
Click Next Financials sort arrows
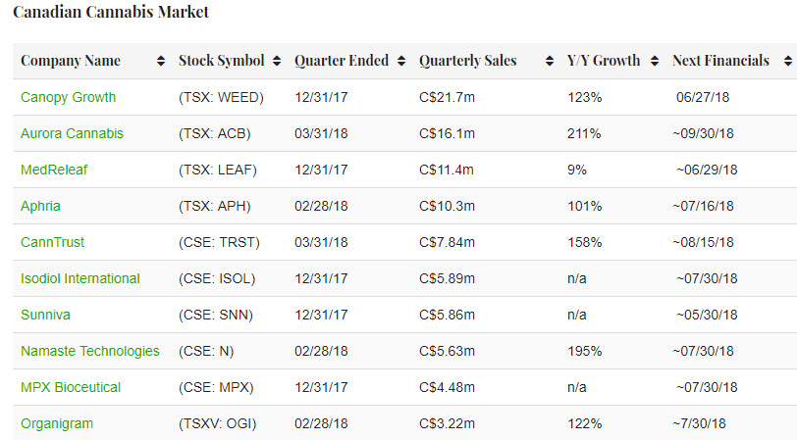(x=787, y=61)
